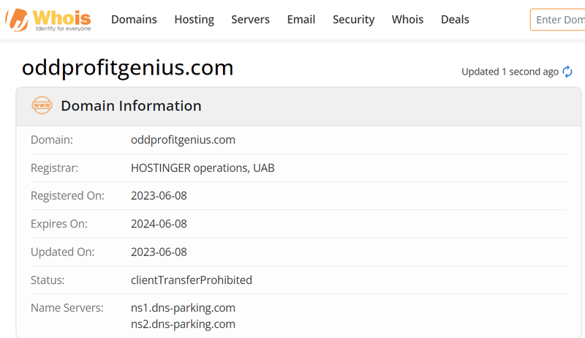Select name server ns2.dns-parking.com
Image resolution: width=585 pixels, height=338 pixels.
[x=183, y=324]
